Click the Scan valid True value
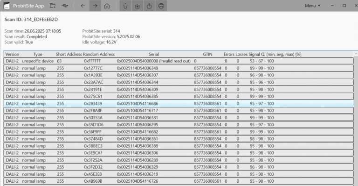This screenshot has width=358, height=186. [x=29, y=42]
